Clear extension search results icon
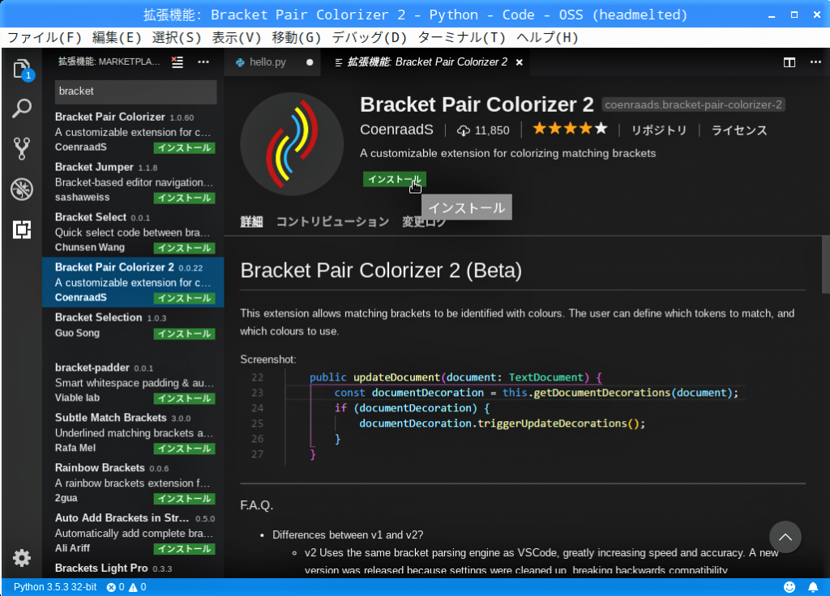 (178, 62)
